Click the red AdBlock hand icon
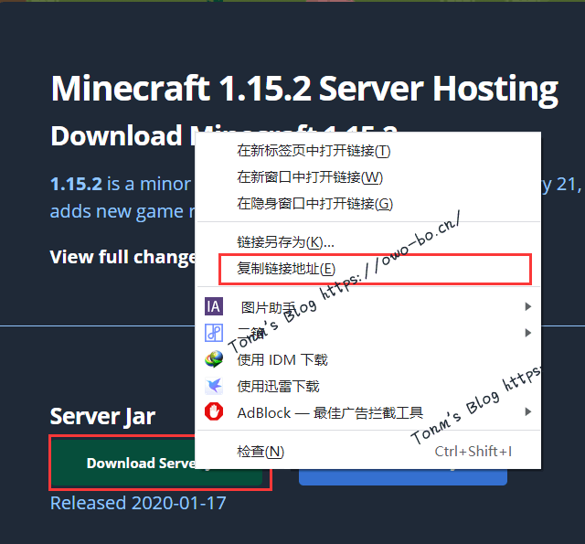The image size is (585, 544). [214, 412]
